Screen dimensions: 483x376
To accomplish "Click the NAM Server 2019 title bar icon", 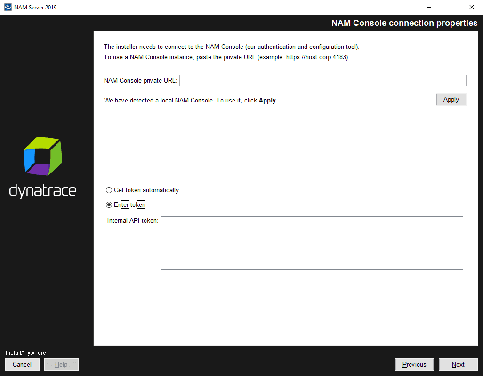I will click(x=8, y=7).
